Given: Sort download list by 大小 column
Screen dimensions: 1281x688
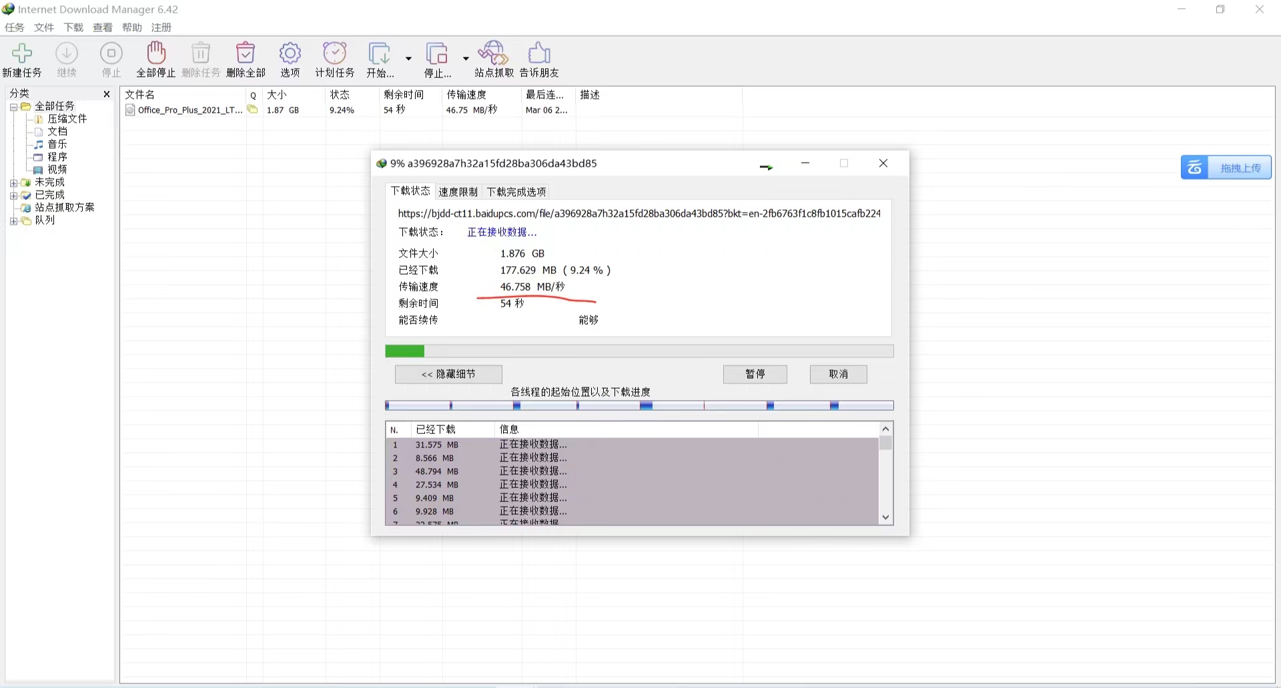Looking at the screenshot, I should pyautogui.click(x=294, y=95).
